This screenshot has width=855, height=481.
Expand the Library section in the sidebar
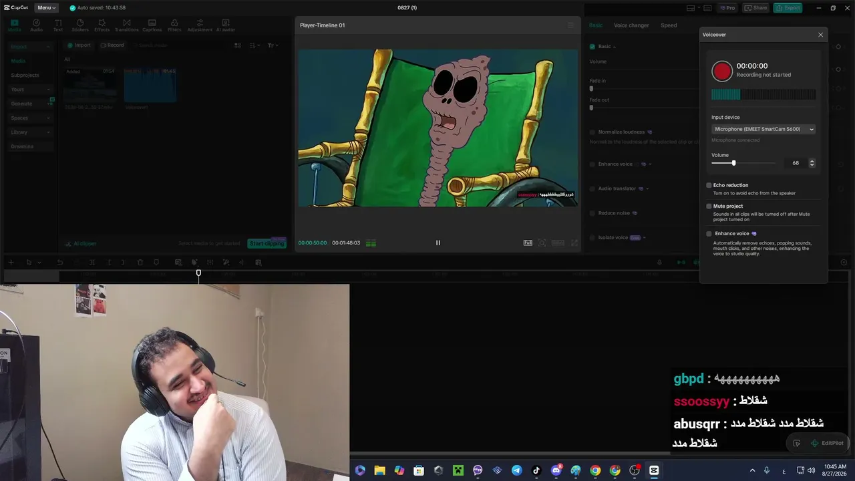point(29,132)
